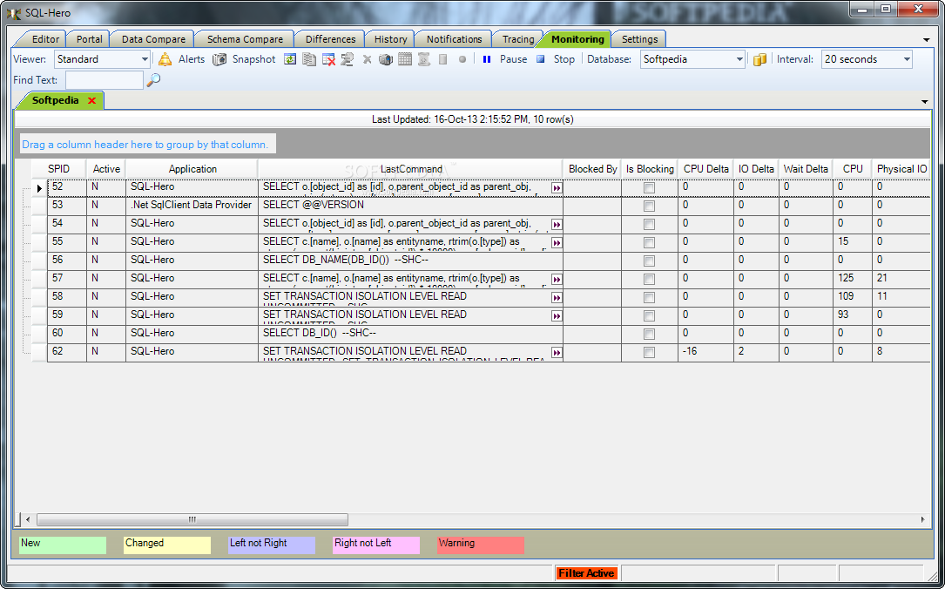The width and height of the screenshot is (945, 589).
Task: Open the Softpedia sub-tab list arrow
Action: (x=925, y=101)
